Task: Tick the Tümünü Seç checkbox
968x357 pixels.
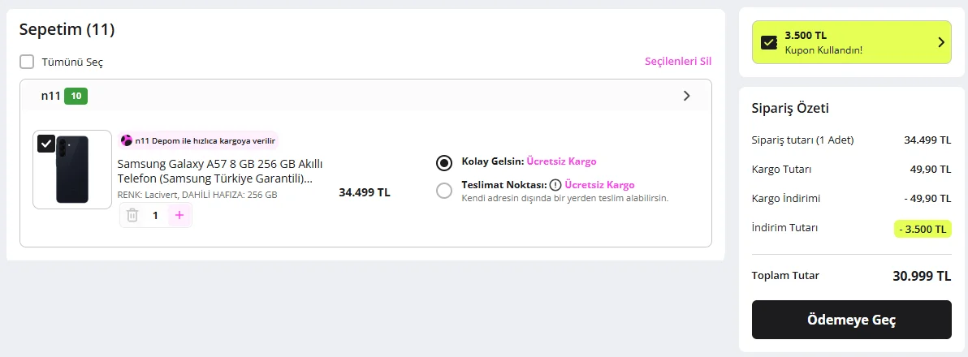Action: [x=28, y=62]
